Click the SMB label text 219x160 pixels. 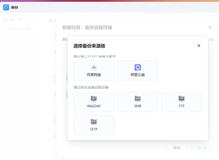(x=138, y=106)
